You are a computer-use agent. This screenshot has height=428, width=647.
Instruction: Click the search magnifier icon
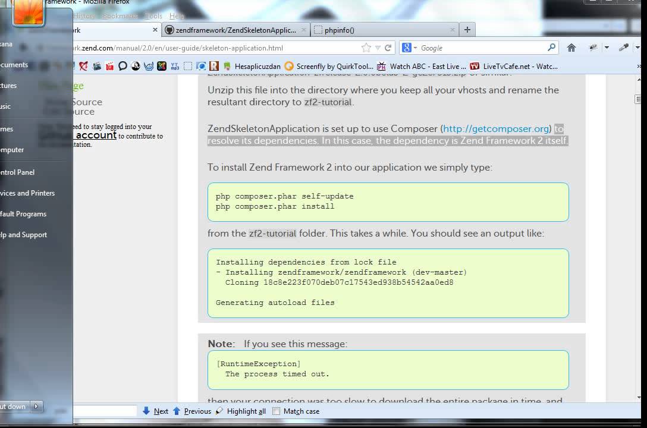(551, 48)
